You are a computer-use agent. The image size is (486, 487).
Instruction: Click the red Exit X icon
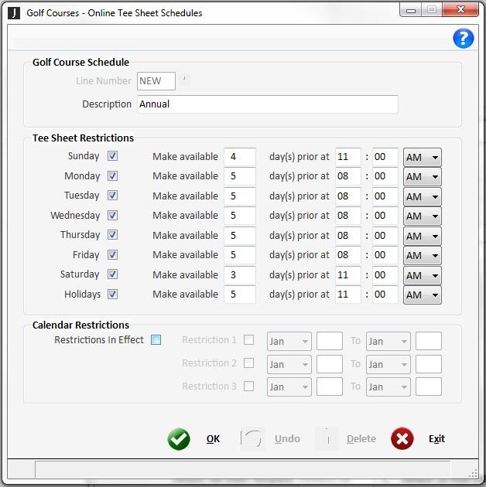tap(402, 439)
